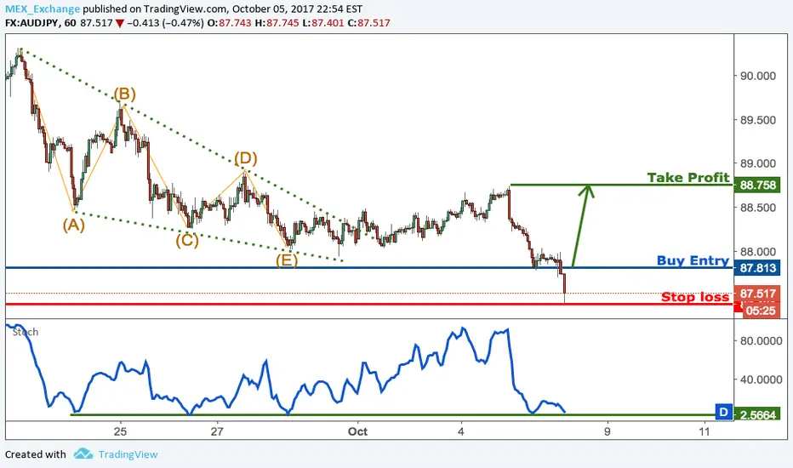Click the 9 date on time axis
793x468 pixels.
(x=607, y=431)
